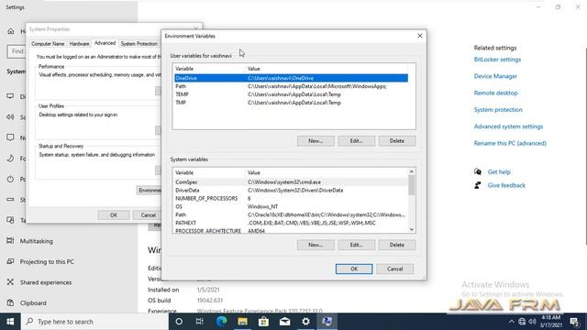Image resolution: width=587 pixels, height=330 pixels.
Task: Open the volume speaker icon in tray
Action: coord(532,322)
